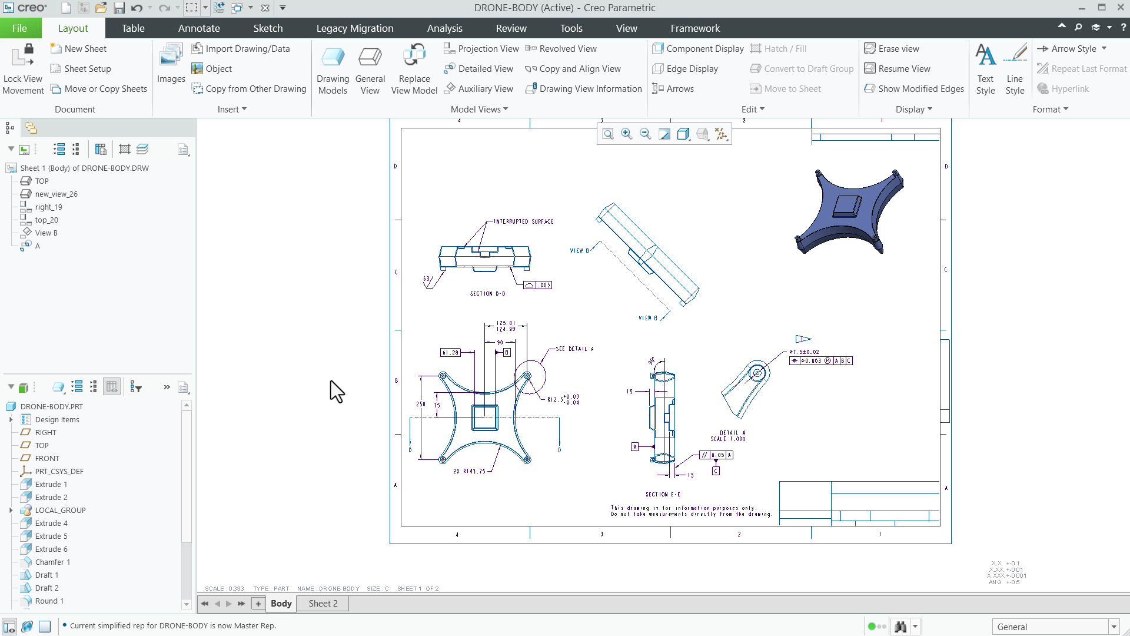The image size is (1130, 636).
Task: Click the General View icon
Action: 370,68
